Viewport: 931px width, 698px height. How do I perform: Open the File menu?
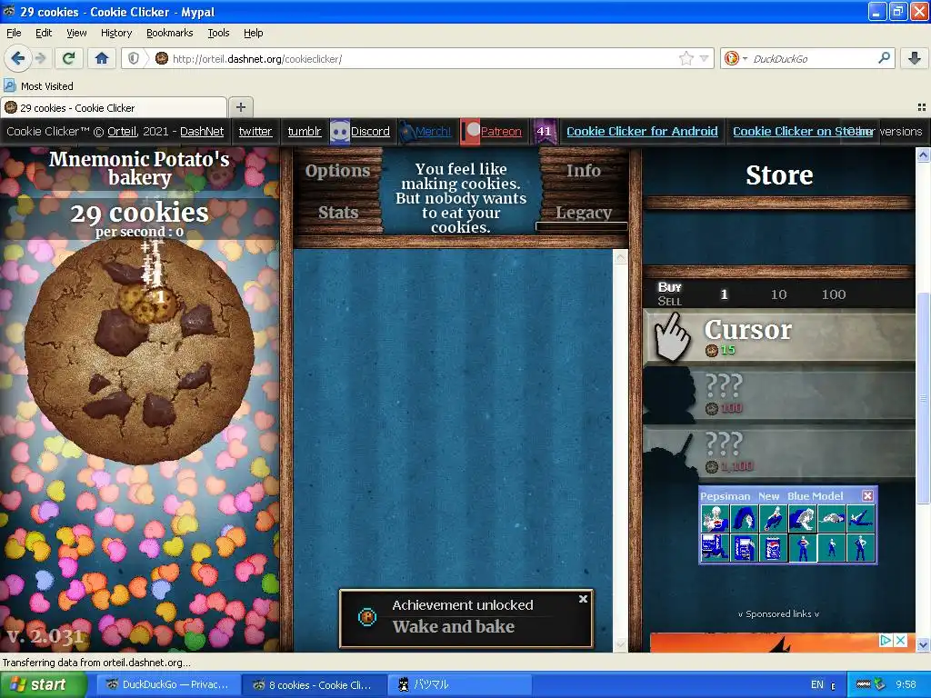click(14, 33)
